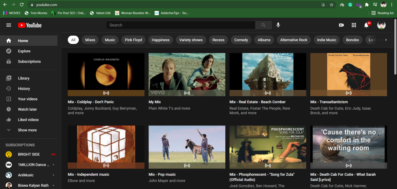Viewport: 397px width, 189px height.
Task: Select the Alternative Rock filter chip
Action: point(294,40)
